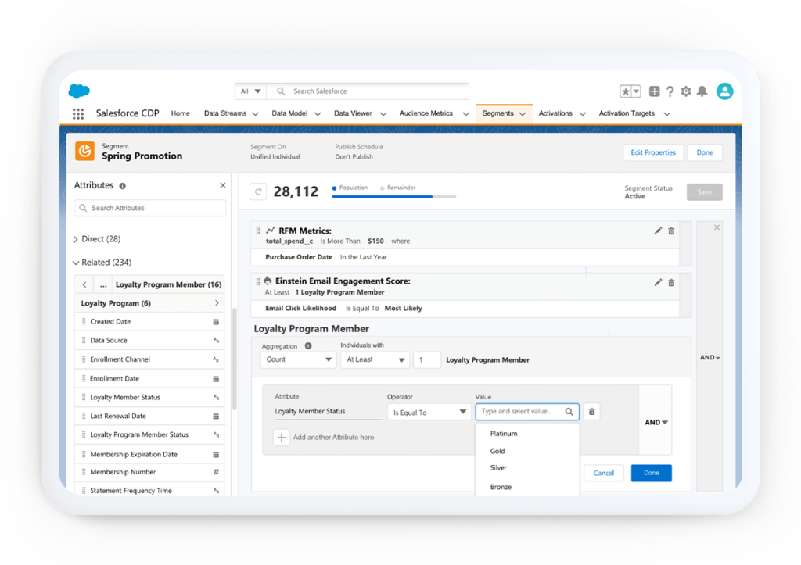The image size is (801, 565).
Task: Open the At Least operator dropdown
Action: [x=375, y=359]
